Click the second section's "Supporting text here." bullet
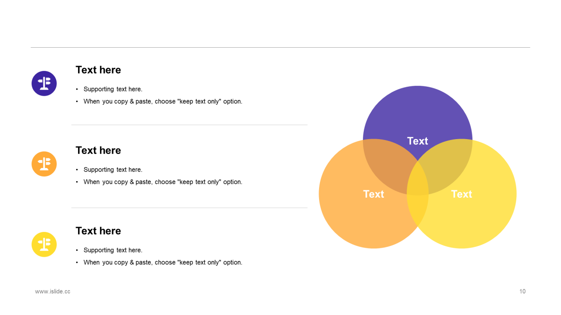Screen dimensions: 561x315 pos(113,170)
